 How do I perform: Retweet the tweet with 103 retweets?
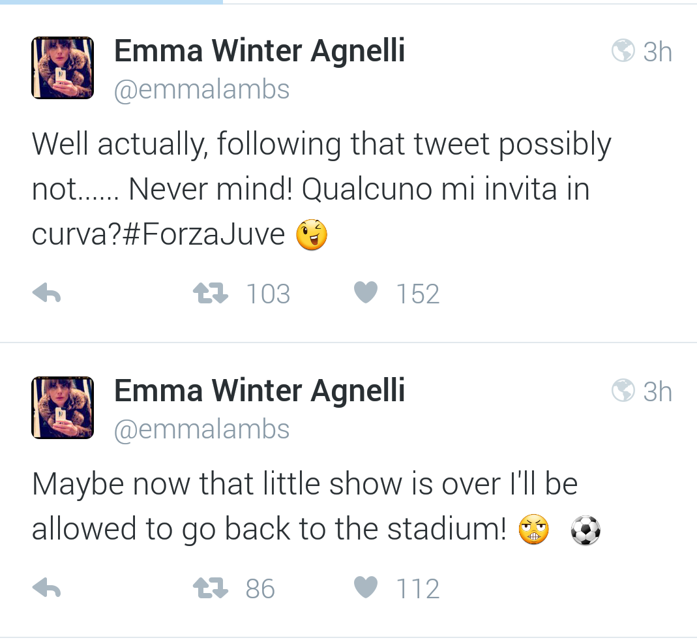pyautogui.click(x=211, y=294)
